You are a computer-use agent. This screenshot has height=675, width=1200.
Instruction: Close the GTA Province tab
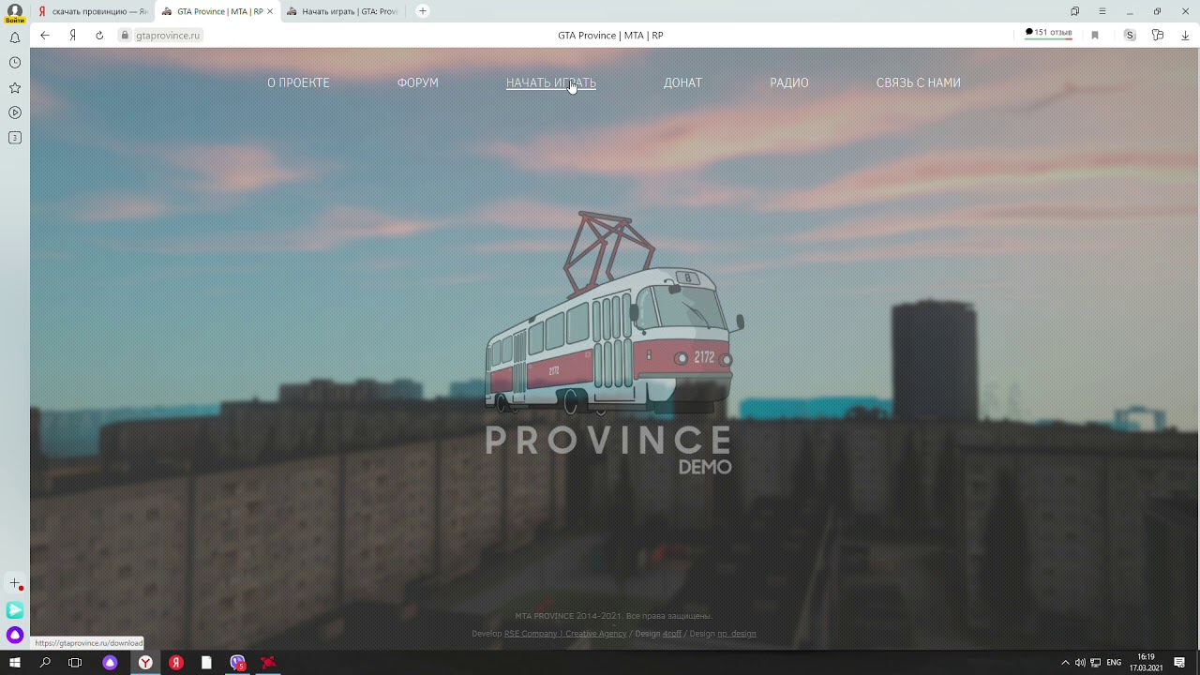click(270, 11)
